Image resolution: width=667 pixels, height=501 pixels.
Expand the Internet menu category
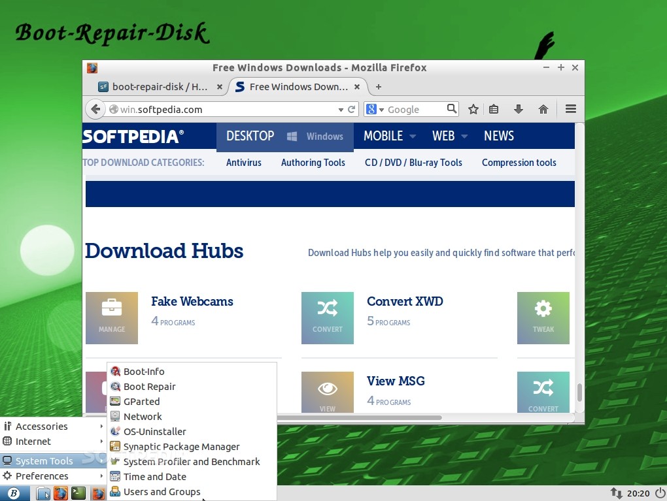[x=53, y=442]
